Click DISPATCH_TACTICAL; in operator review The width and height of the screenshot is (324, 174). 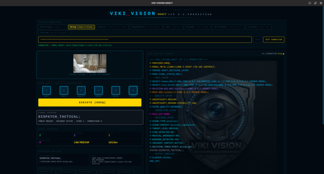pos(50,158)
